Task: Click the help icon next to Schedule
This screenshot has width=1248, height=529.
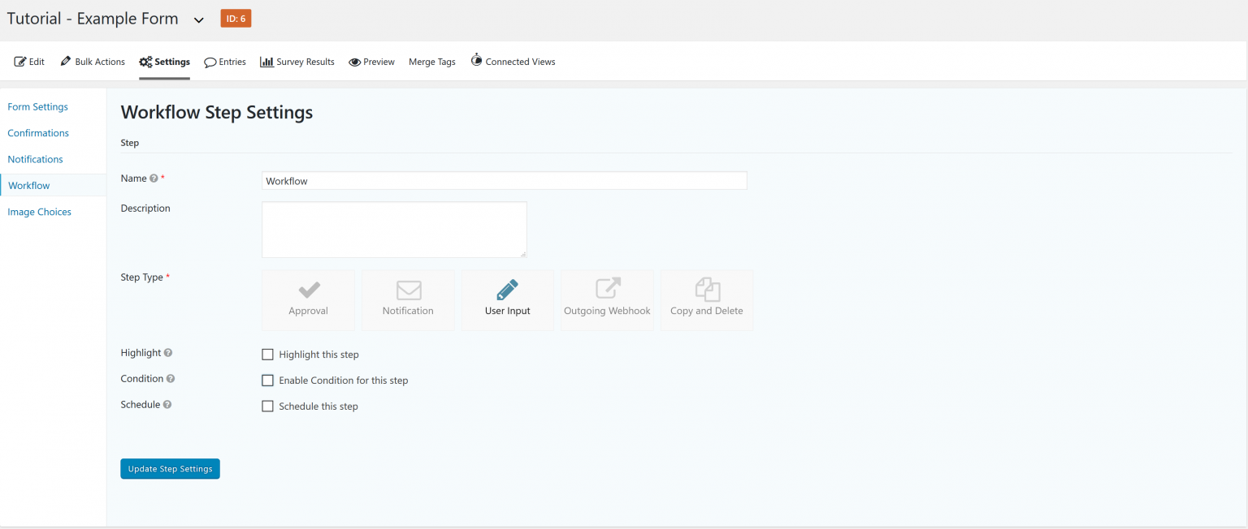Action: click(x=167, y=404)
